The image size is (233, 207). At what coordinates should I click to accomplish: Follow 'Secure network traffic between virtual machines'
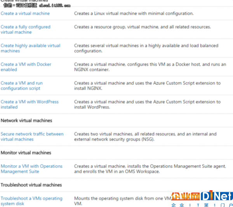click(32, 137)
